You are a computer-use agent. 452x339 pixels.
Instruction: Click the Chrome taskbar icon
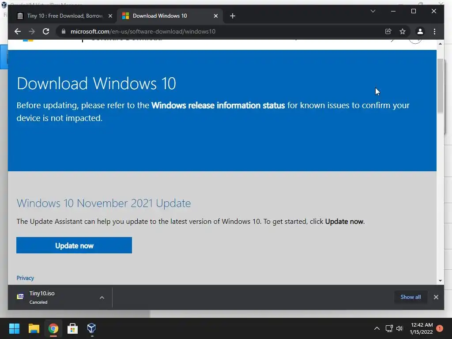point(53,328)
